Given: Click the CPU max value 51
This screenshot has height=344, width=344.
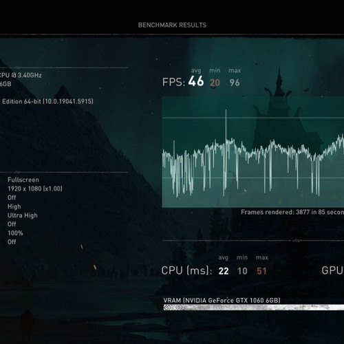Looking at the screenshot, I should point(261,271).
